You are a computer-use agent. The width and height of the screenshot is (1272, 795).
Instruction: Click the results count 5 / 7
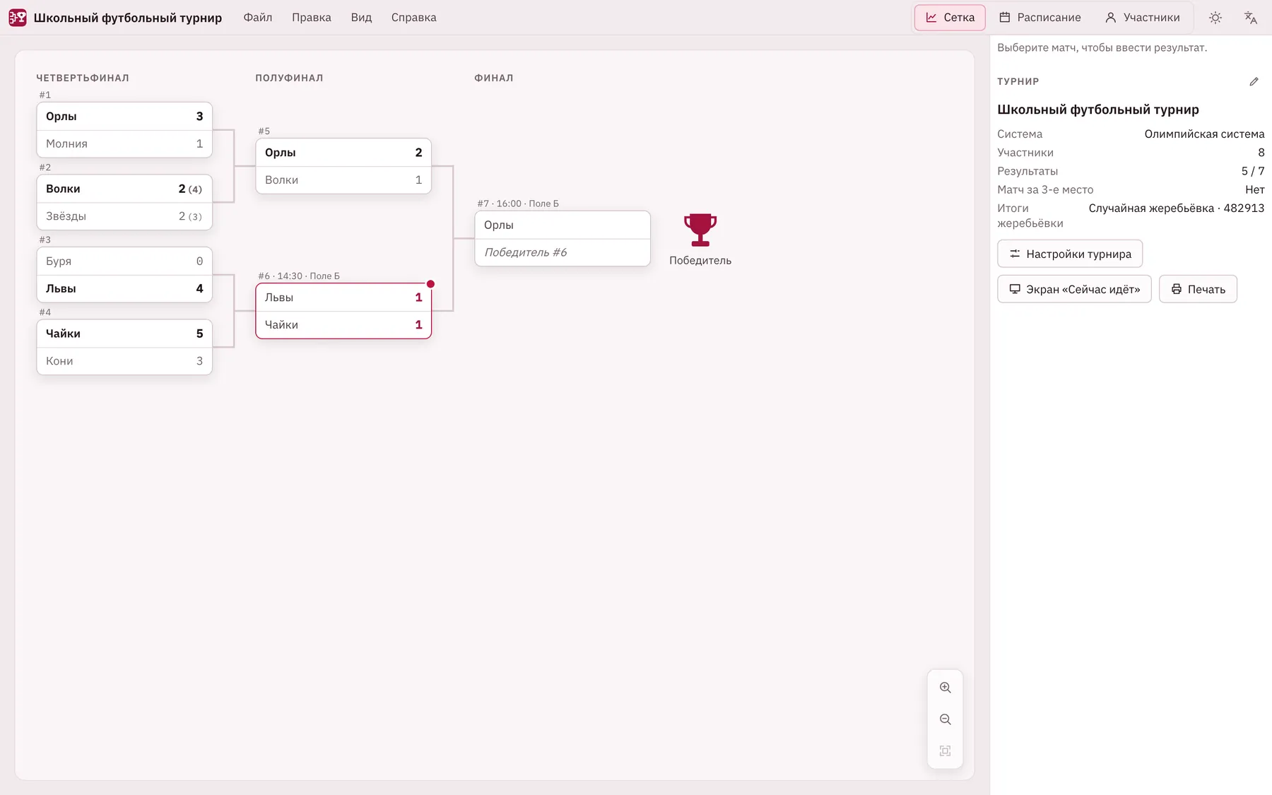[1253, 171]
